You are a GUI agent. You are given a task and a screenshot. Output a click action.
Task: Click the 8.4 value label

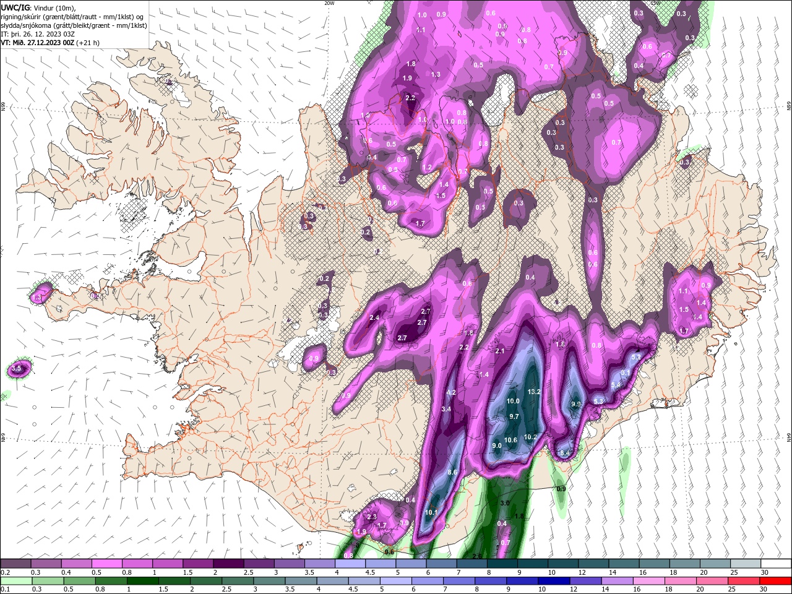click(564, 453)
